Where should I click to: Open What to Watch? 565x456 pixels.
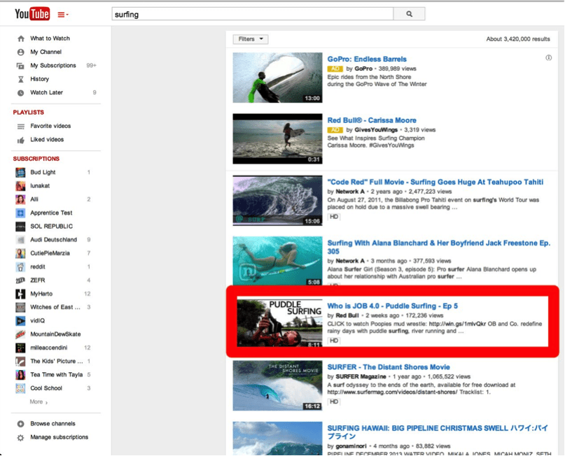(50, 38)
